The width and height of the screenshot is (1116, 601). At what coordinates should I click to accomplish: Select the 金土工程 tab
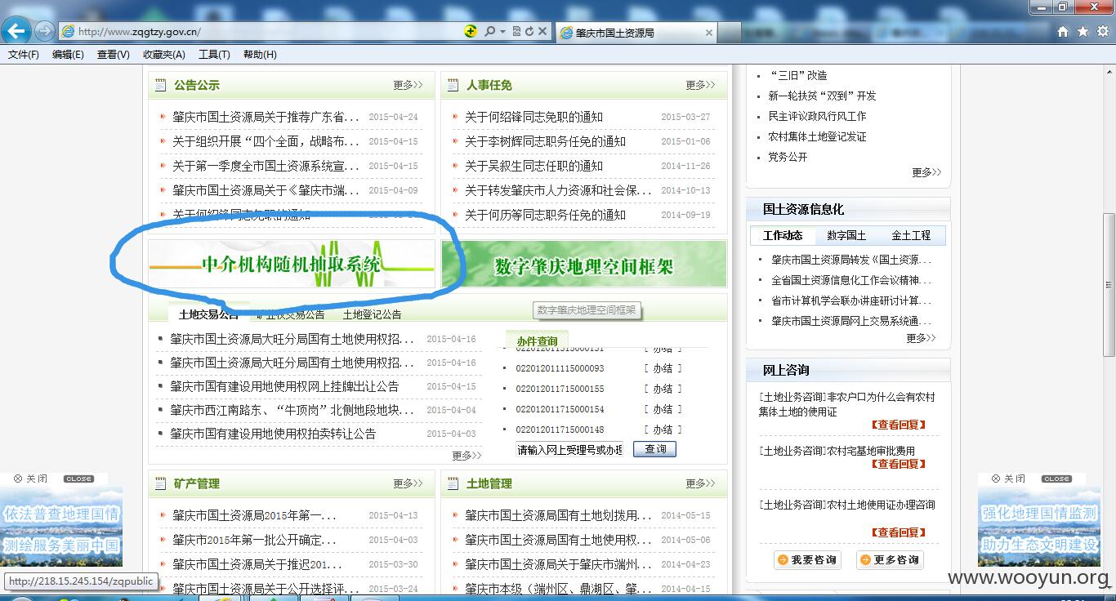(911, 235)
